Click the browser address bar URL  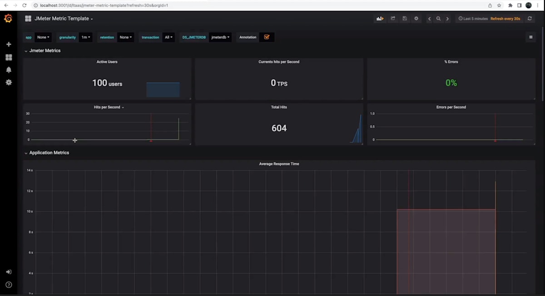(x=104, y=5)
